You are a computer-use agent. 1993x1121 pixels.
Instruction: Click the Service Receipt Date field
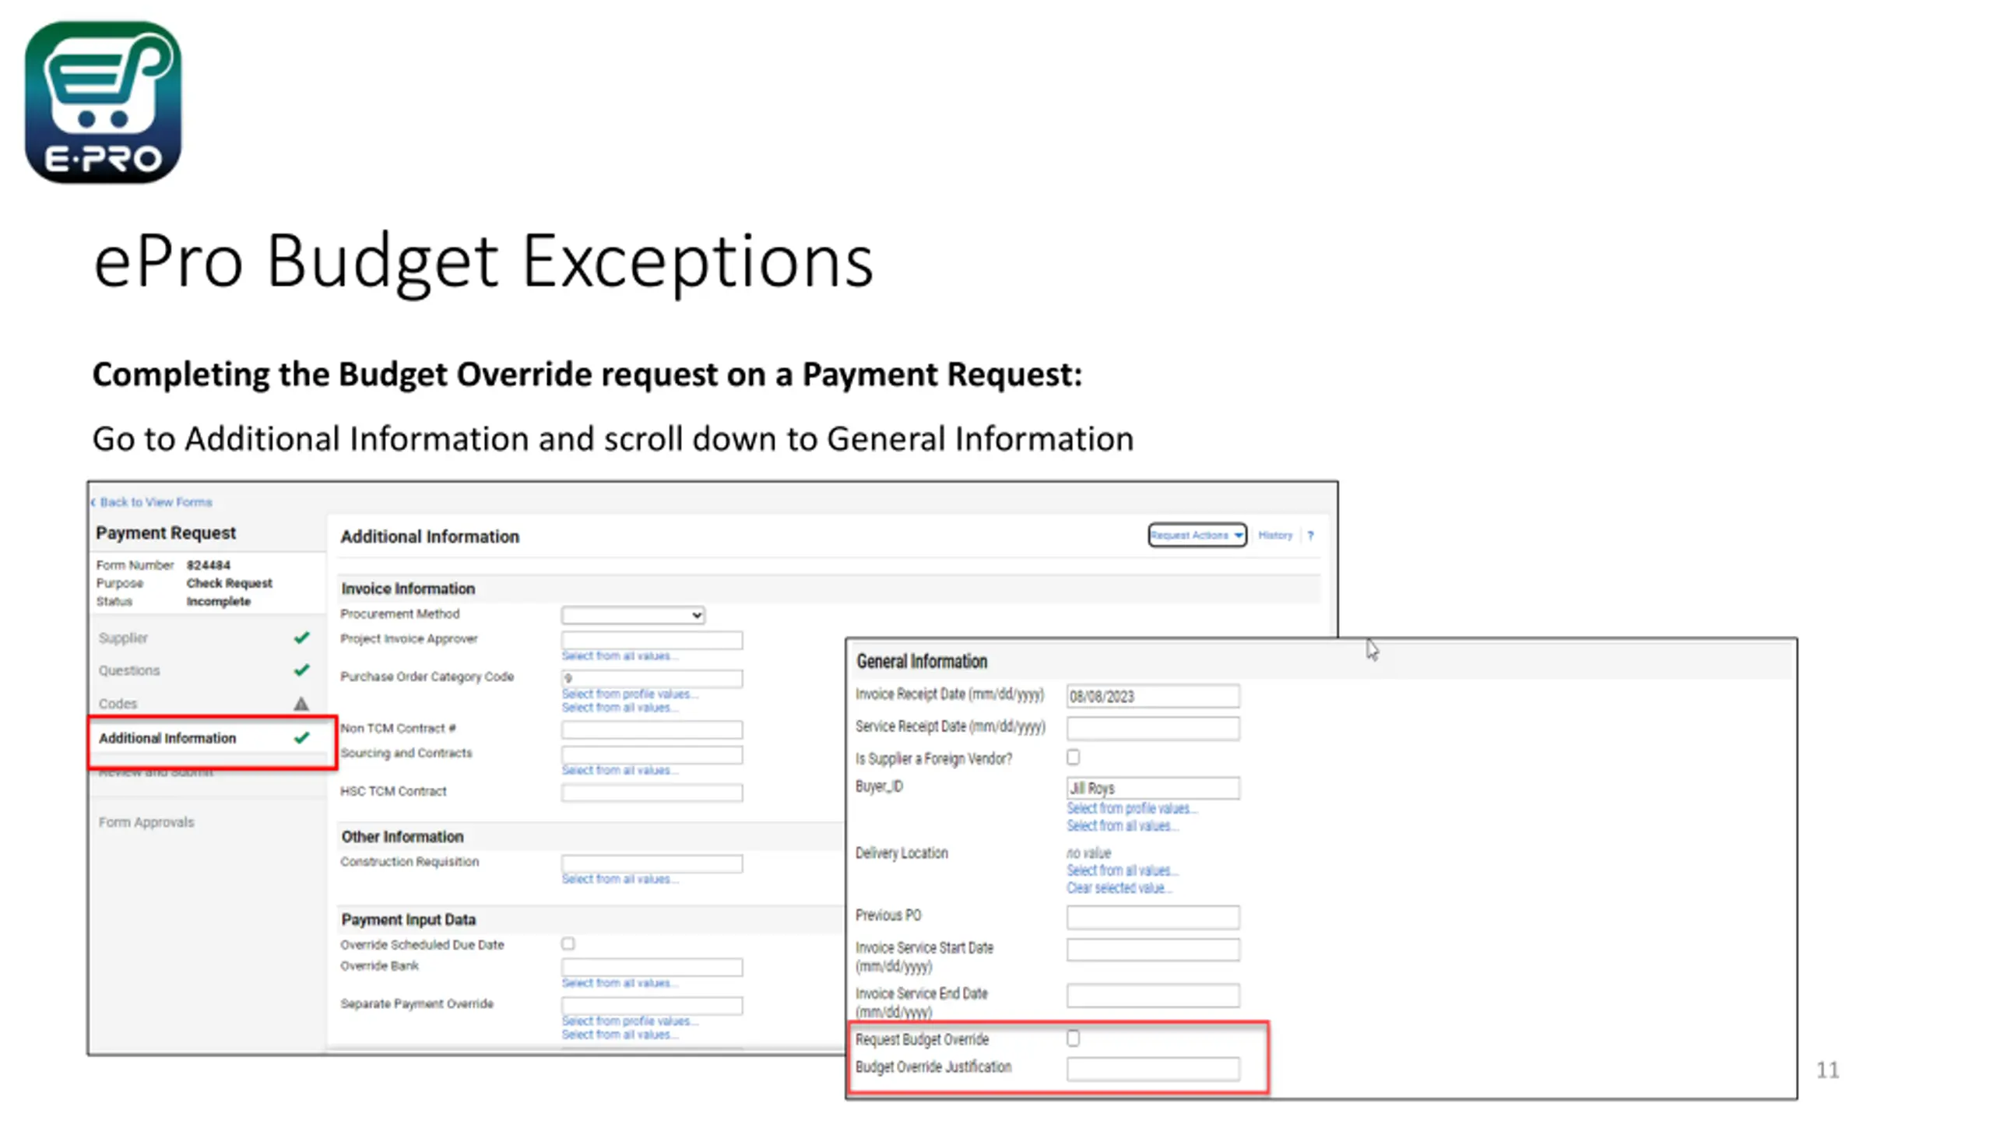click(1153, 728)
